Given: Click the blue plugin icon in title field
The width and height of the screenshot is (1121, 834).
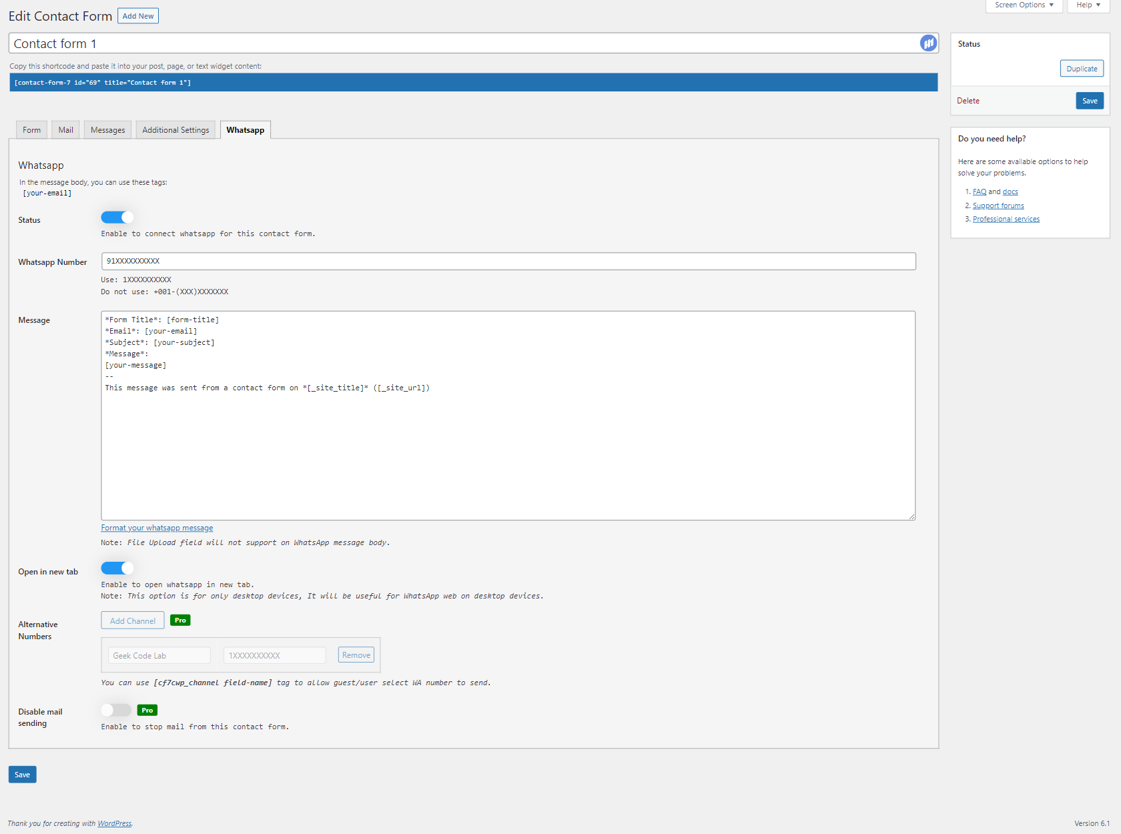Looking at the screenshot, I should (928, 43).
